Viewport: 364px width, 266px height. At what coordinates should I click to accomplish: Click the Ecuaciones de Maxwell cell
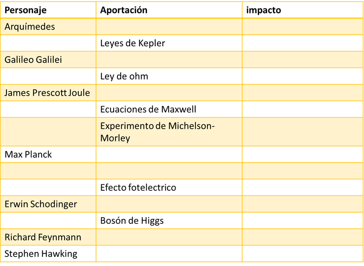click(148, 110)
